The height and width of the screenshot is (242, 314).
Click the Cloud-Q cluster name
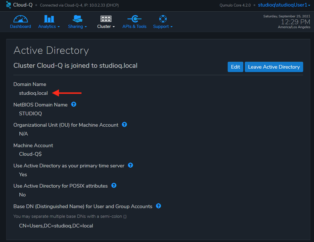click(23, 5)
